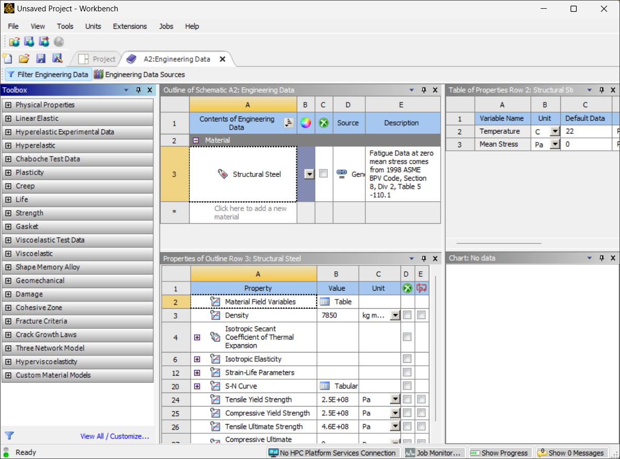Click the funnel icon at Toolbox bottom
The image size is (620, 459).
(9, 435)
